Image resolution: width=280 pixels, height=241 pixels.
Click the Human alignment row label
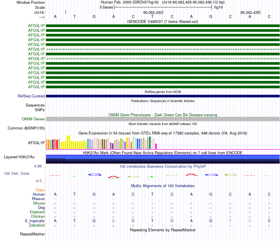39,194
